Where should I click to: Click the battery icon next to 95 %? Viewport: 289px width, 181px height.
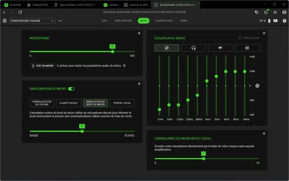click(x=269, y=21)
